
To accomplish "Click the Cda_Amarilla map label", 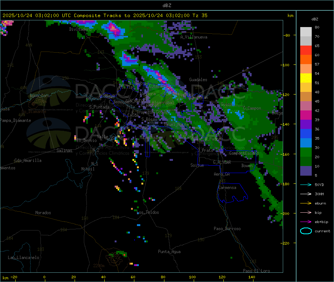I will [x=28, y=160].
